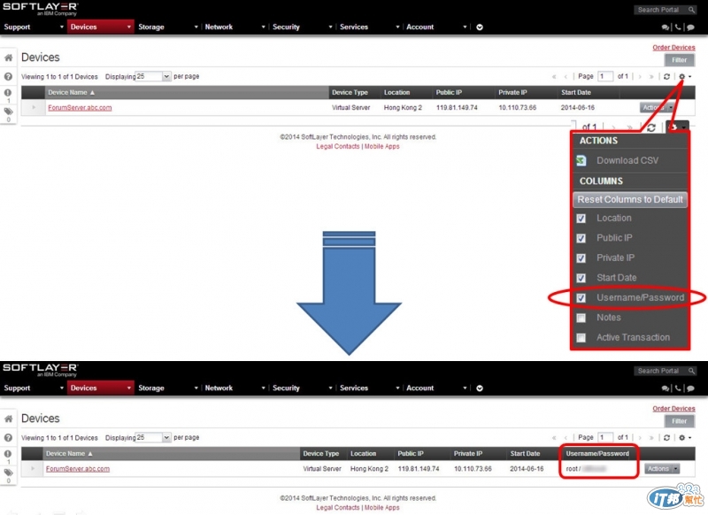Uncheck the Start Date column checkbox
Viewport: 708px width, 515px height.
point(581,278)
